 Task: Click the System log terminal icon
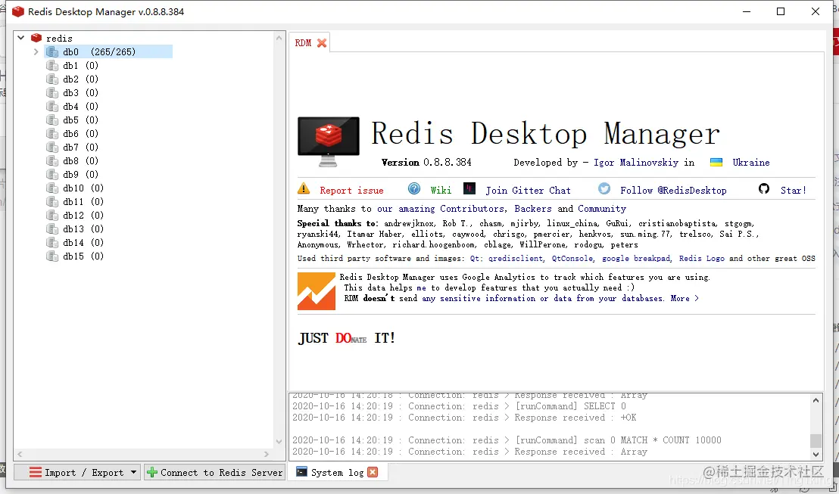click(x=302, y=471)
